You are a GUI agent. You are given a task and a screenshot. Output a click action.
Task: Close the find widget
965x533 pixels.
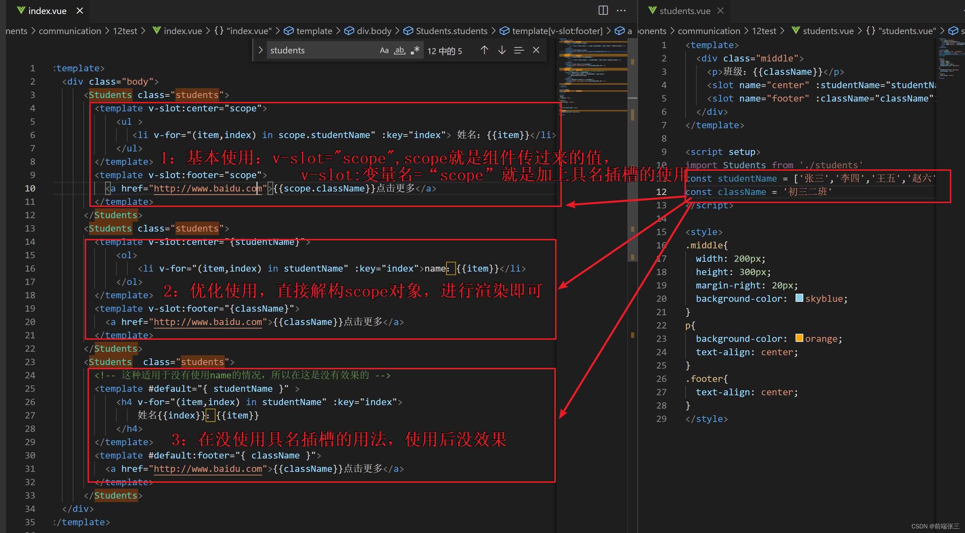point(536,50)
